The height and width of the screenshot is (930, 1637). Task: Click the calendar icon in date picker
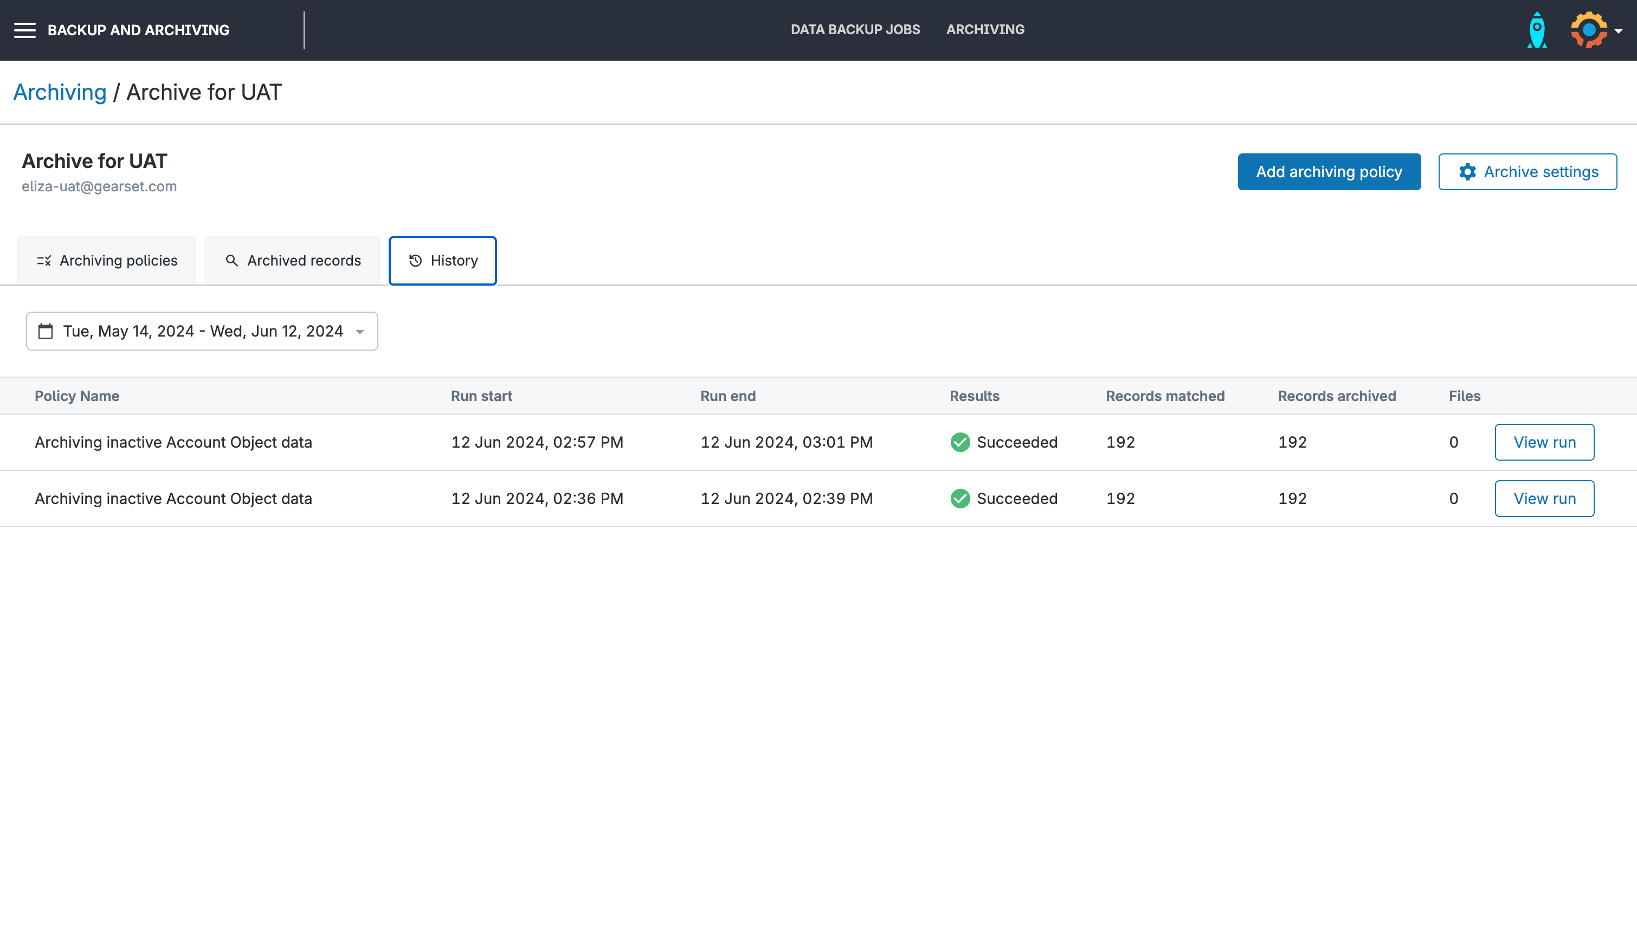46,331
